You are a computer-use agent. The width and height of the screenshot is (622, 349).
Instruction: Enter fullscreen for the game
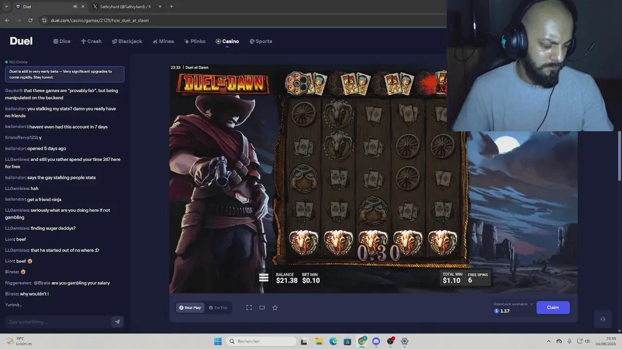tap(249, 307)
